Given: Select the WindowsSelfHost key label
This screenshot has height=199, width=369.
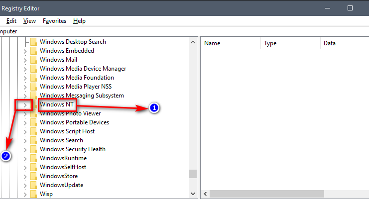Looking at the screenshot, I should pyautogui.click(x=63, y=167).
